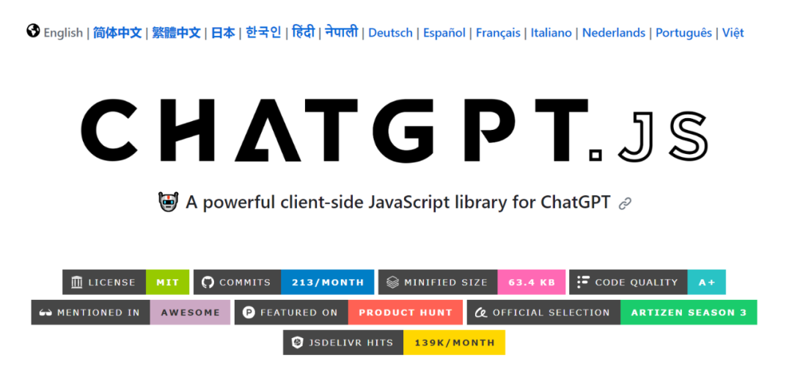Click the GitHub icon on Commits badge

point(208,282)
